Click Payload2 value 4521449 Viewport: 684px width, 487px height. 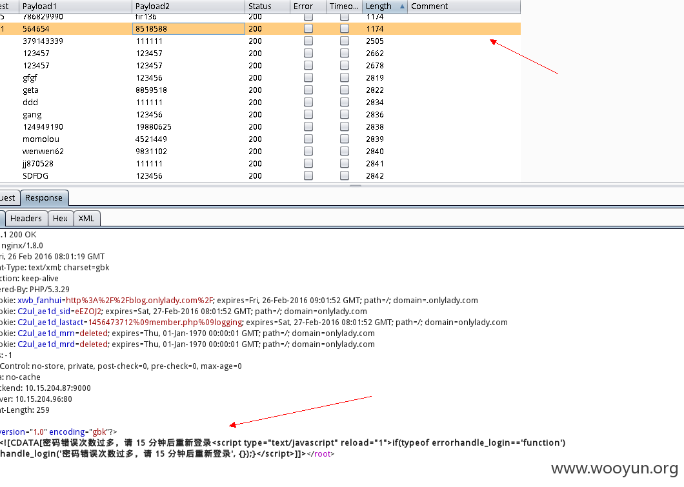[x=151, y=139]
